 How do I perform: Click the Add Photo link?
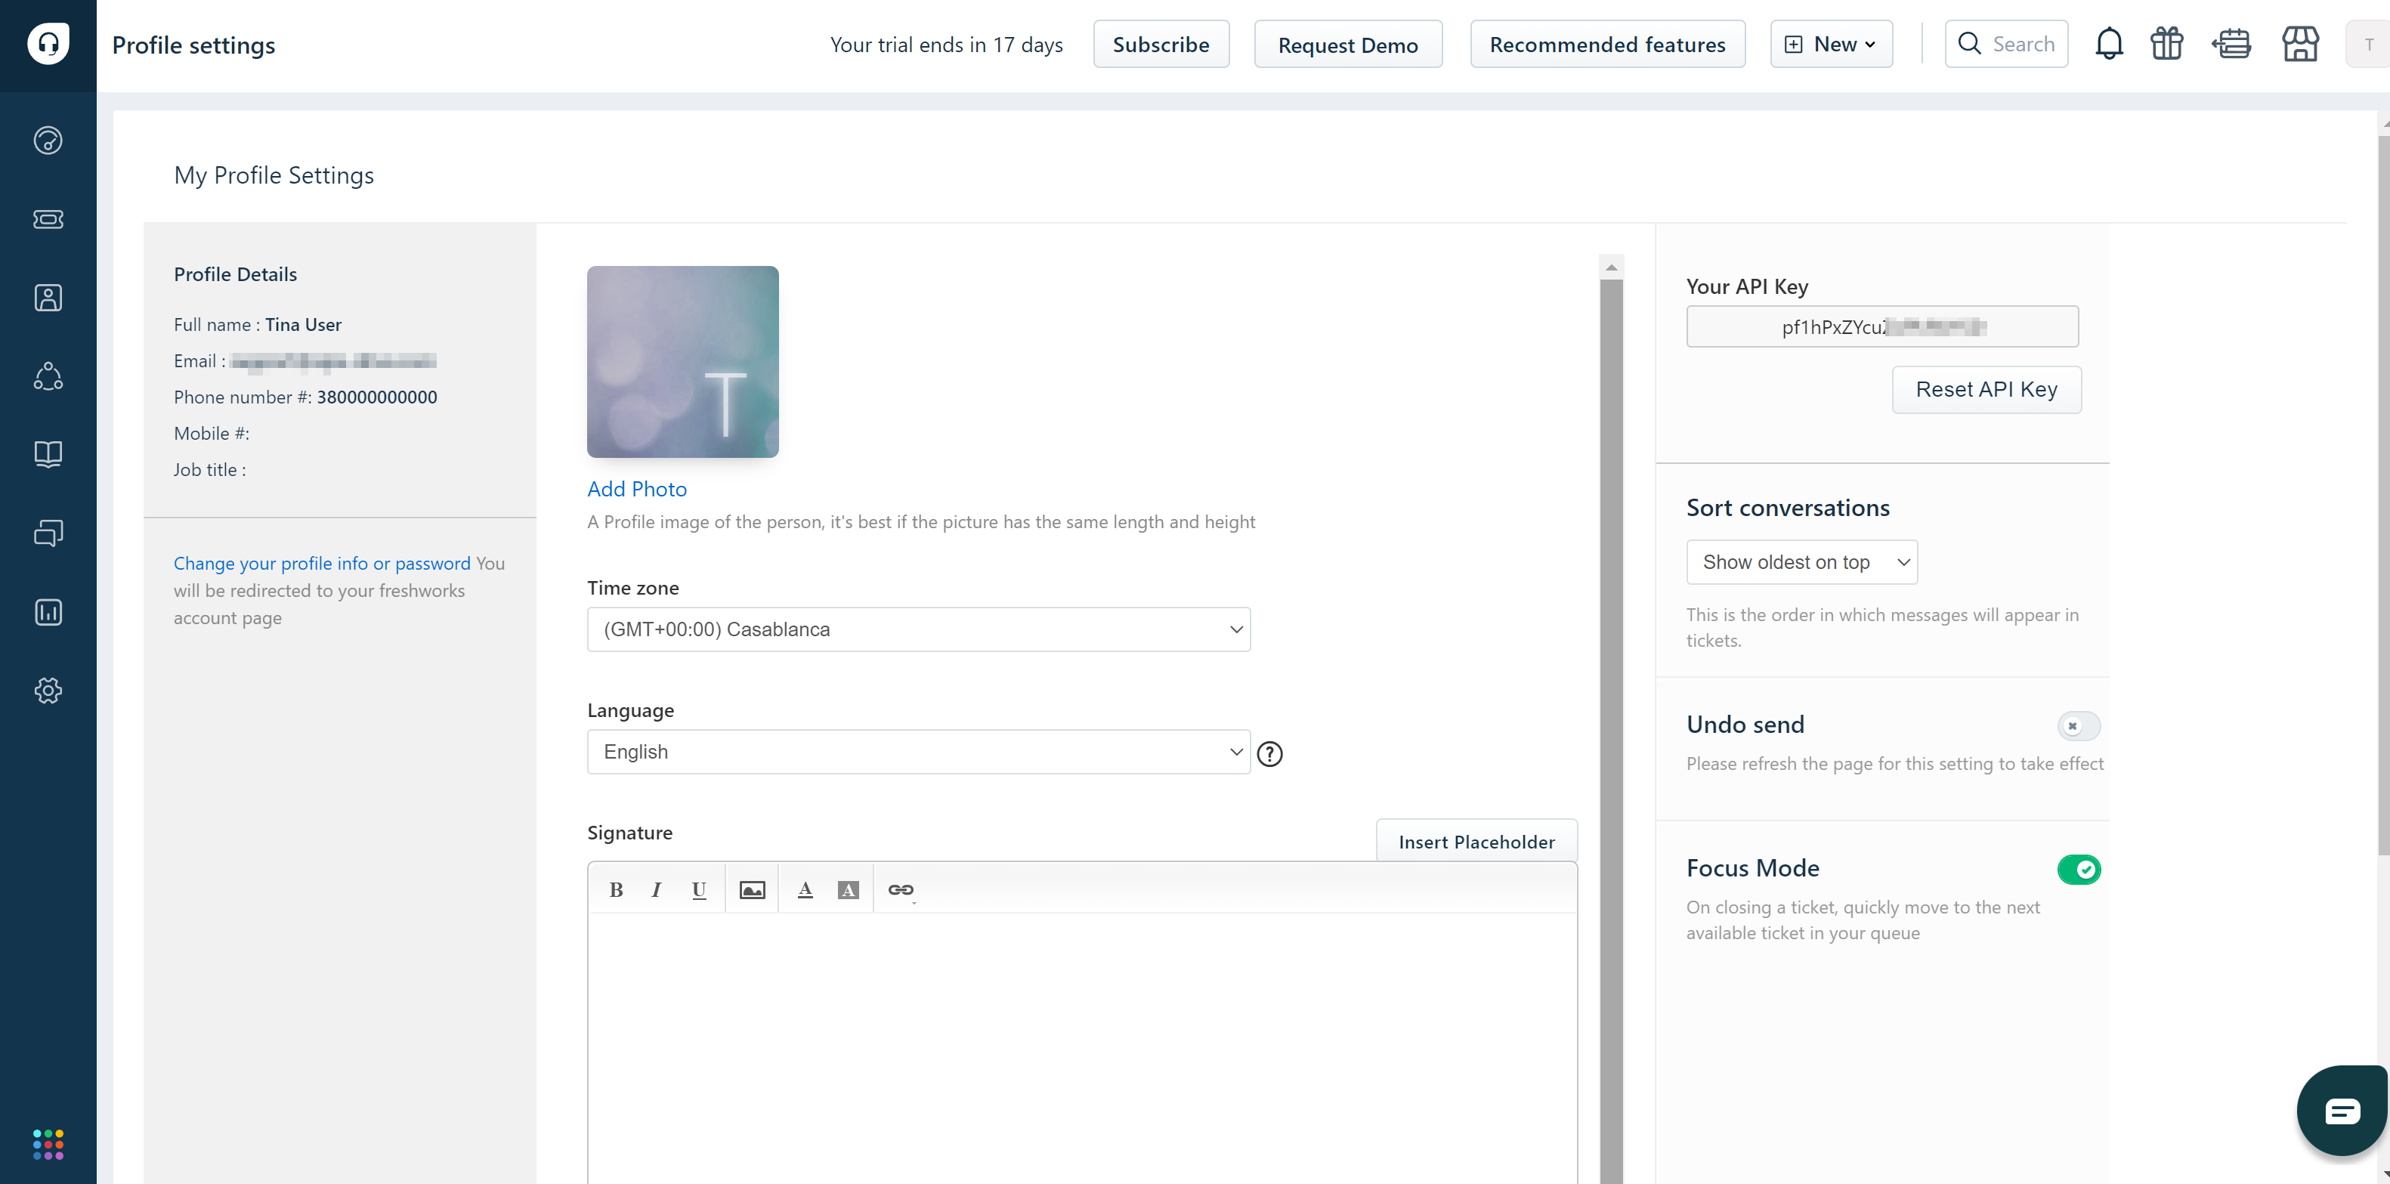pos(637,487)
